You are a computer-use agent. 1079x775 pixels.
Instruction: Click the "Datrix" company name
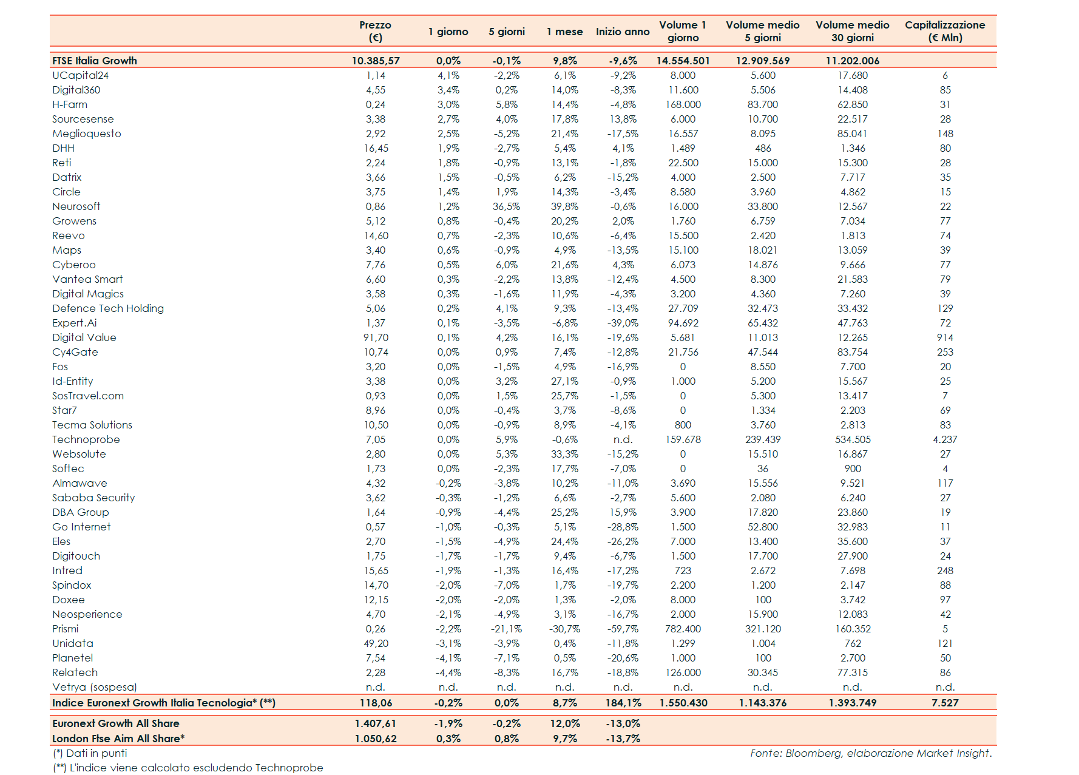(x=67, y=177)
